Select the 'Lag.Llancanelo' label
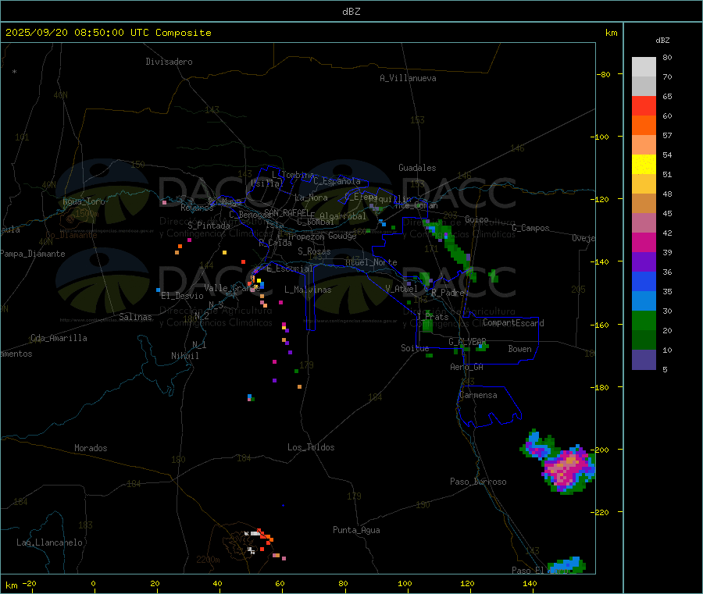This screenshot has height=594, width=703. [x=49, y=542]
